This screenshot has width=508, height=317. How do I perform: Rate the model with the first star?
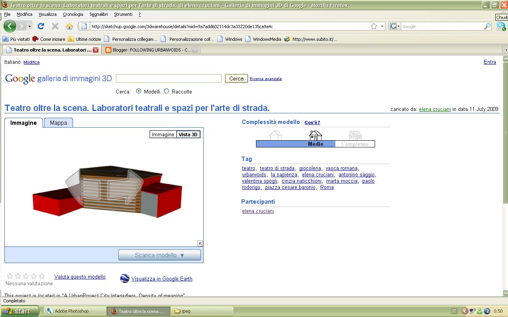coord(10,276)
